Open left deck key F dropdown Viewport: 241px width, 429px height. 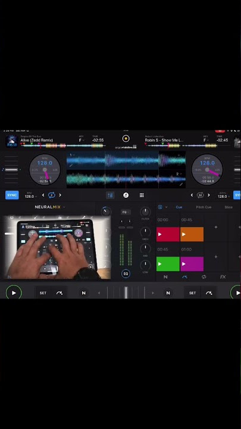click(82, 140)
